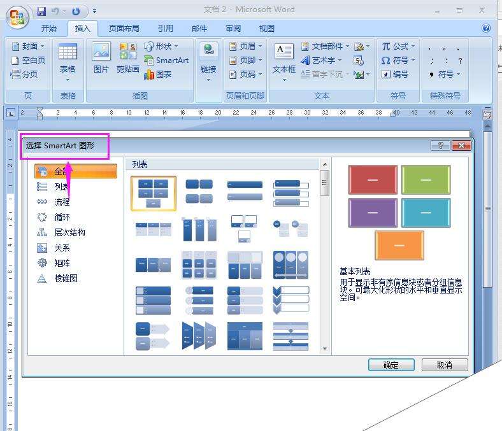
Task: Click gallery scrollbar up arrow
Action: (325, 164)
